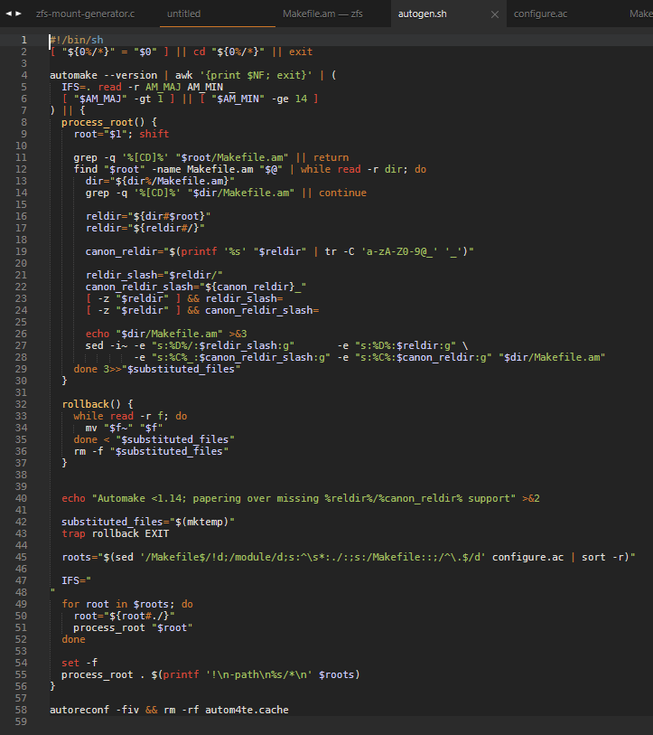
Task: Click line number 45 in the gutter
Action: point(23,557)
